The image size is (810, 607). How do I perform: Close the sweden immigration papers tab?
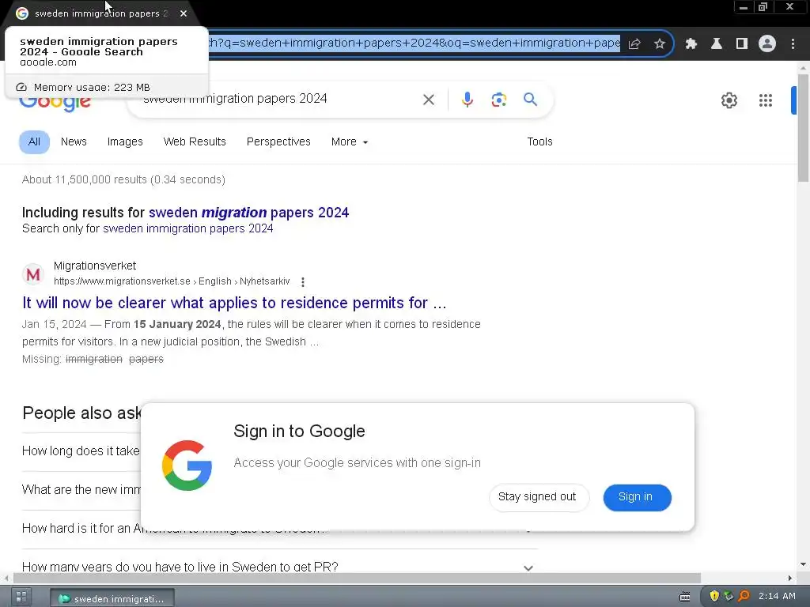click(184, 13)
